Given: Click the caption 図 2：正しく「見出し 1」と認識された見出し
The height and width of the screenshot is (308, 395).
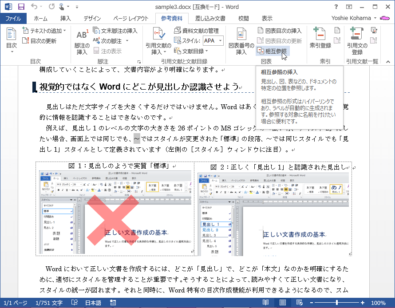Looking at the screenshot, I should click(278, 167).
